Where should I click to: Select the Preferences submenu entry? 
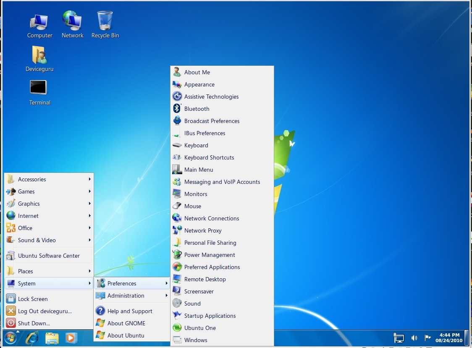point(132,283)
